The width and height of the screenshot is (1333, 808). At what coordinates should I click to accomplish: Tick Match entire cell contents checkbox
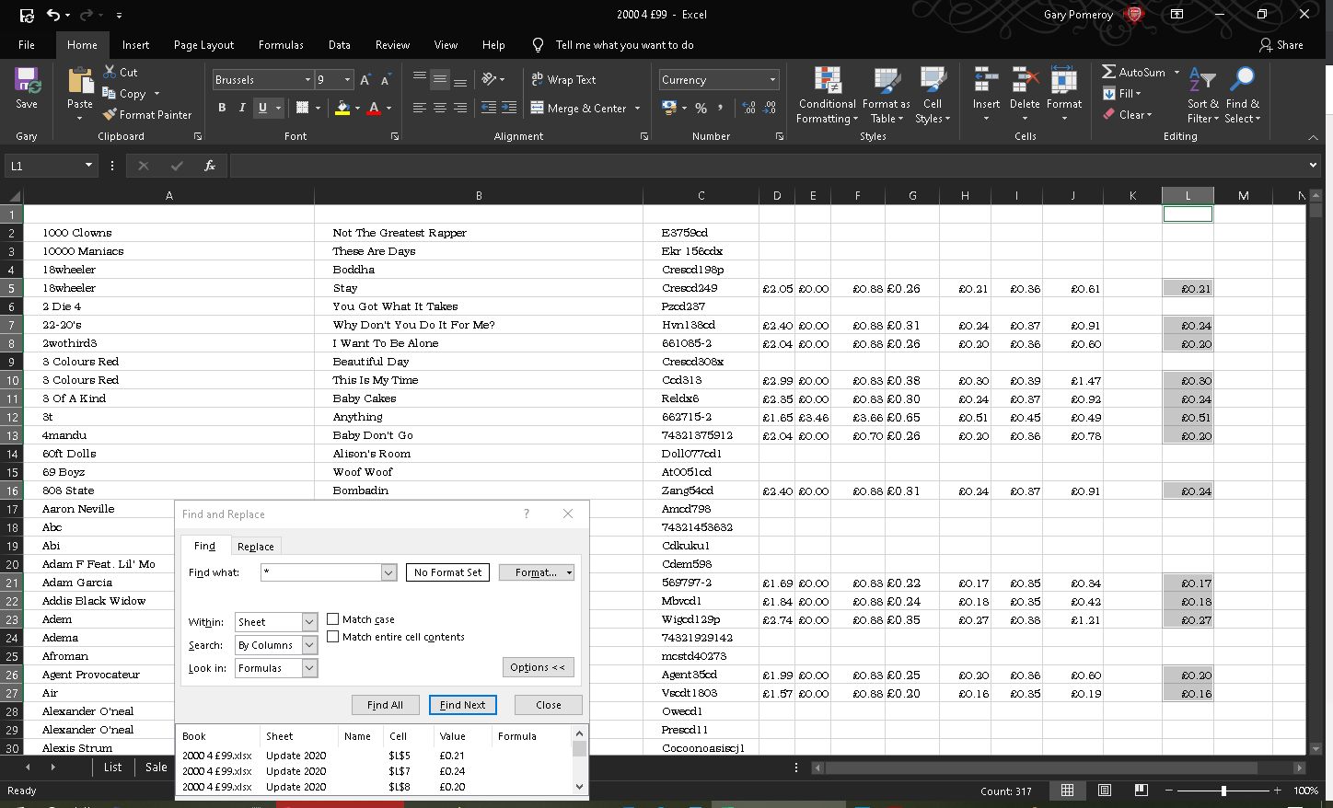333,637
